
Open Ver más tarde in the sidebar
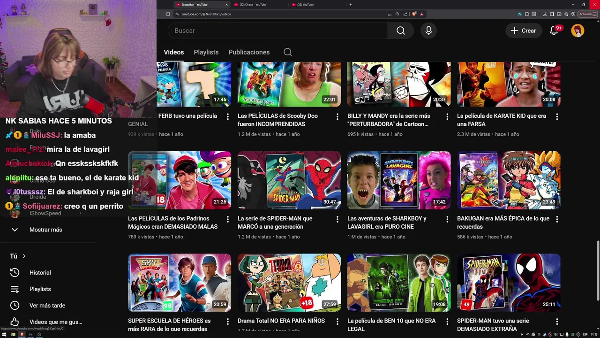point(47,306)
